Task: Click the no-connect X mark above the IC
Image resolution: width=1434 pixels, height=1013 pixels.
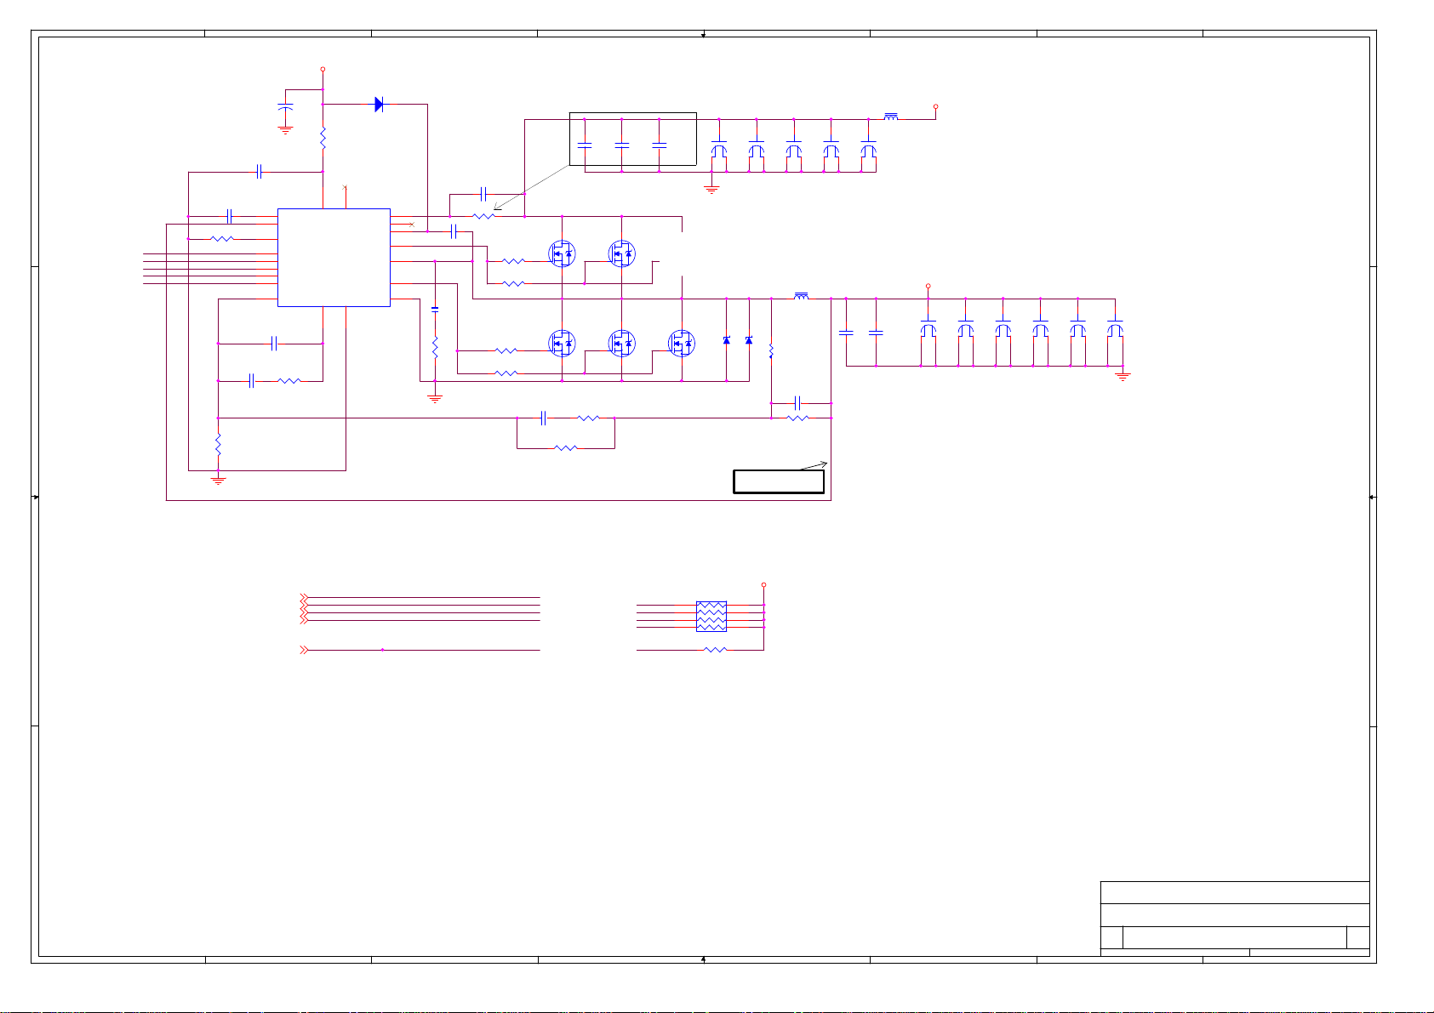Action: [x=345, y=187]
